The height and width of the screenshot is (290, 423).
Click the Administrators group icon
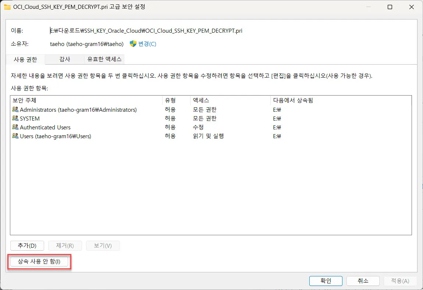(15, 110)
